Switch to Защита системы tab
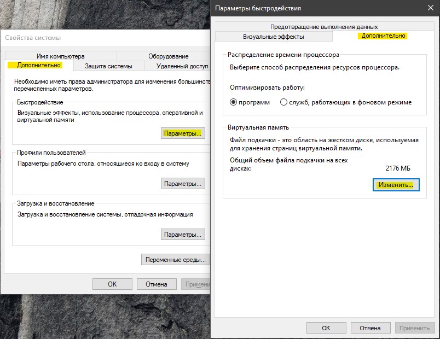Image resolution: width=440 pixels, height=339 pixels. click(x=108, y=66)
